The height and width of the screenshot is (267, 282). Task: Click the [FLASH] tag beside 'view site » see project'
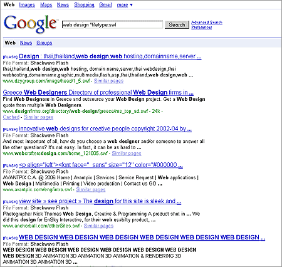pos(10,202)
